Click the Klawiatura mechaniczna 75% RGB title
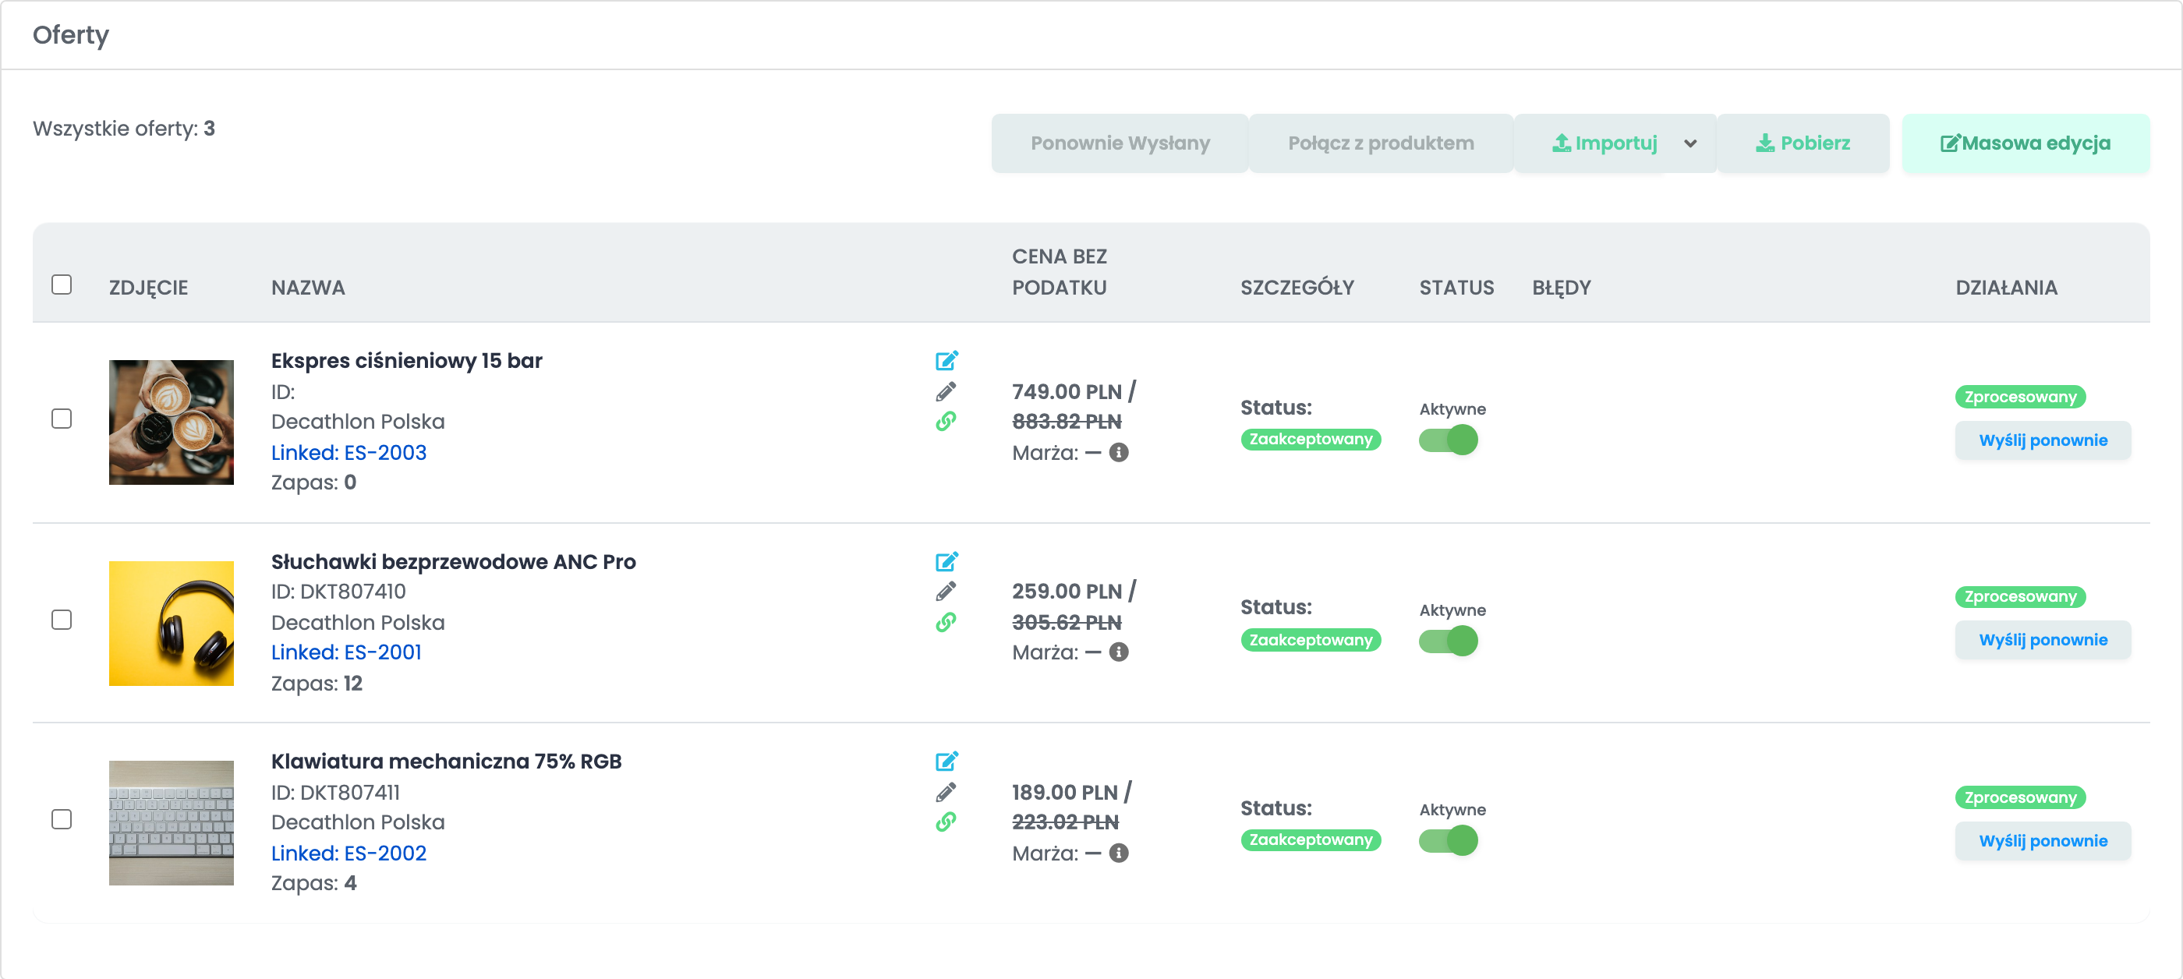 447,762
